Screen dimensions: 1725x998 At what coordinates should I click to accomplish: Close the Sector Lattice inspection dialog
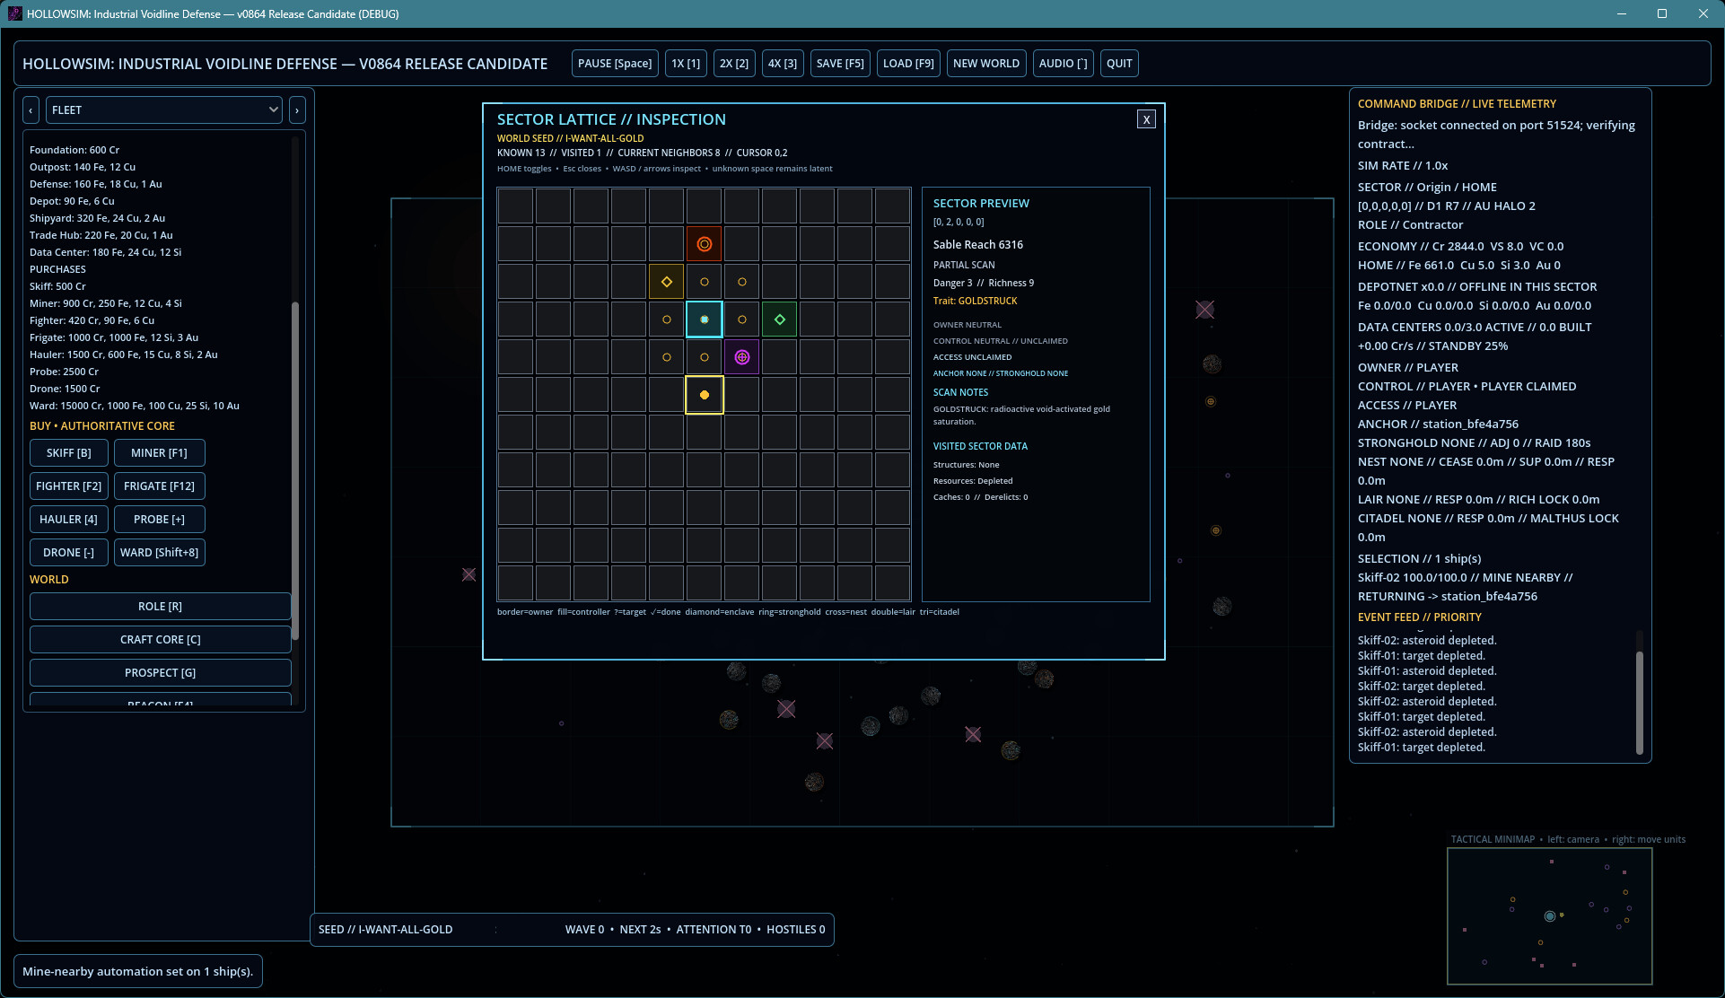pyautogui.click(x=1146, y=119)
